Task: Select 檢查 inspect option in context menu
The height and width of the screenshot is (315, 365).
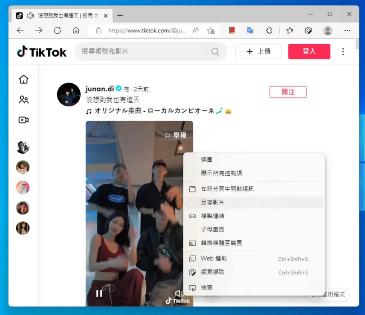Action: (254, 288)
